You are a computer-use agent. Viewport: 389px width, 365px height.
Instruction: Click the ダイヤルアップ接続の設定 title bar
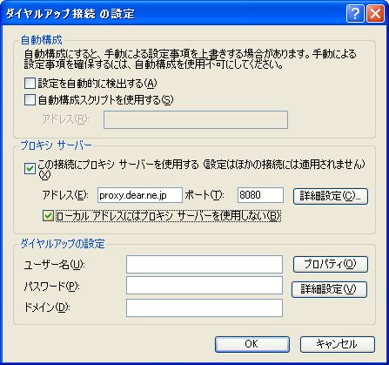point(174,14)
